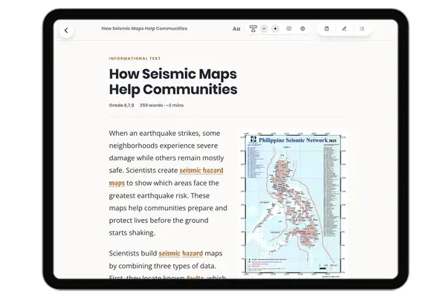Open the Philippine Seismic Network map image
446x297 pixels.
coord(293,204)
